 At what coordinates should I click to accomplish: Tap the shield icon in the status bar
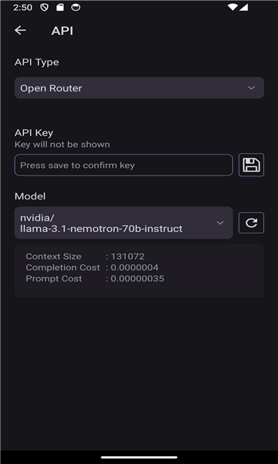[44, 8]
